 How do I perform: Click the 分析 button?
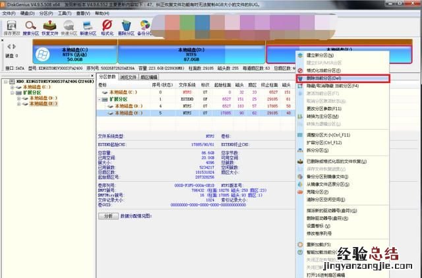(x=107, y=215)
